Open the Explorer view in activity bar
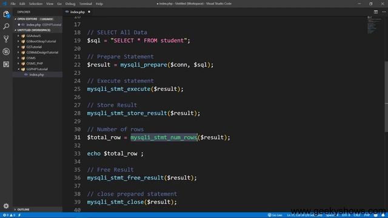Viewport: 388px width, 218px height. click(6, 15)
